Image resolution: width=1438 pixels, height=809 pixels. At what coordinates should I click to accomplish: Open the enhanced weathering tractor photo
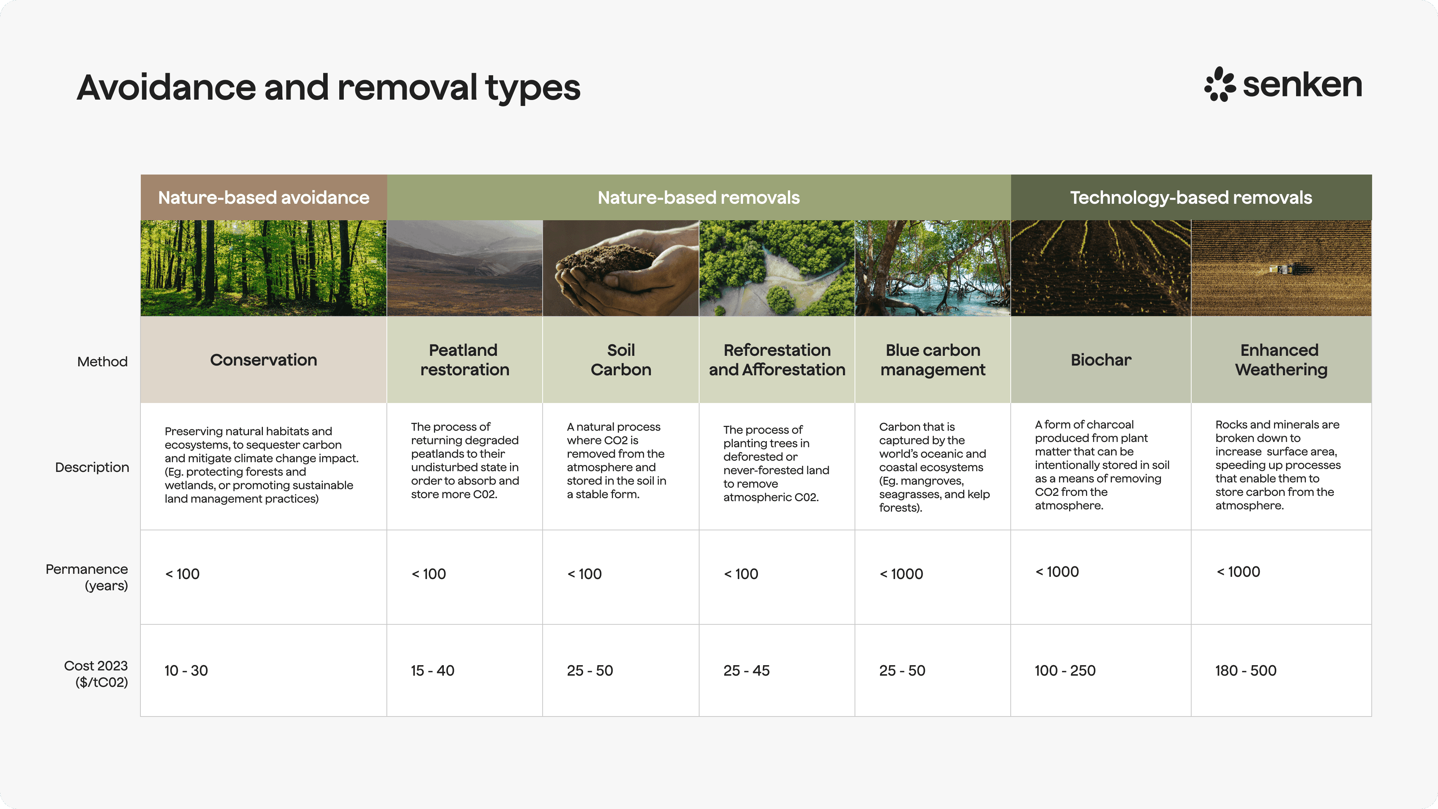pos(1281,268)
